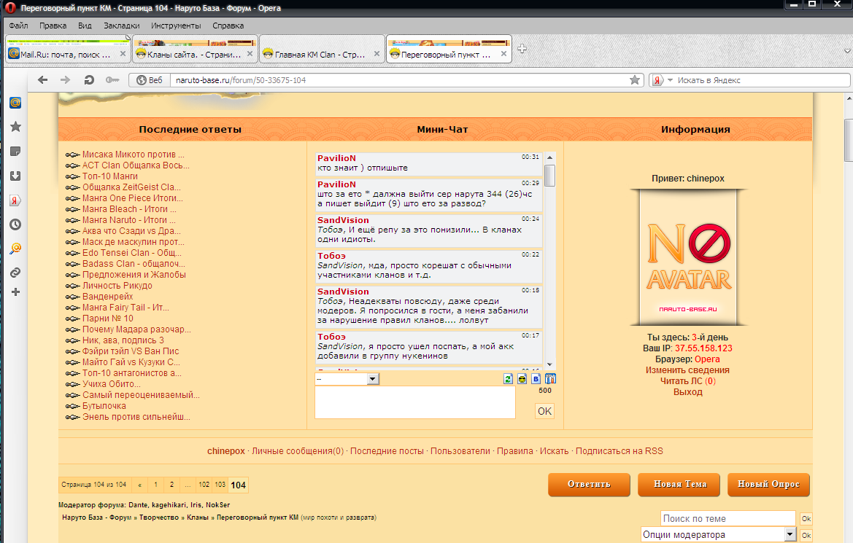853x543 pixels.
Task: Open the password wand key icon
Action: [x=112, y=80]
